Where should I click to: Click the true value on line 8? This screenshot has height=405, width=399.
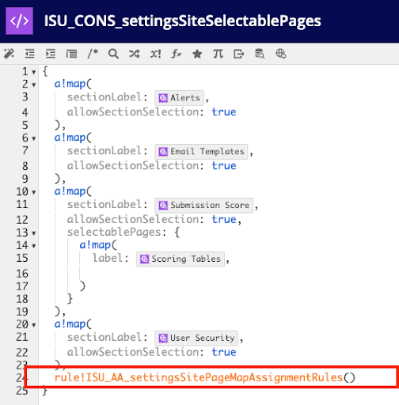point(224,166)
